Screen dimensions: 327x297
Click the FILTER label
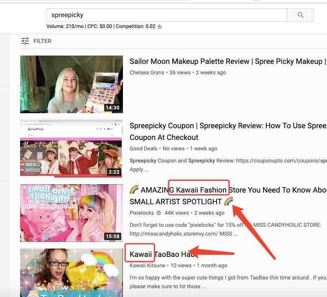[42, 41]
